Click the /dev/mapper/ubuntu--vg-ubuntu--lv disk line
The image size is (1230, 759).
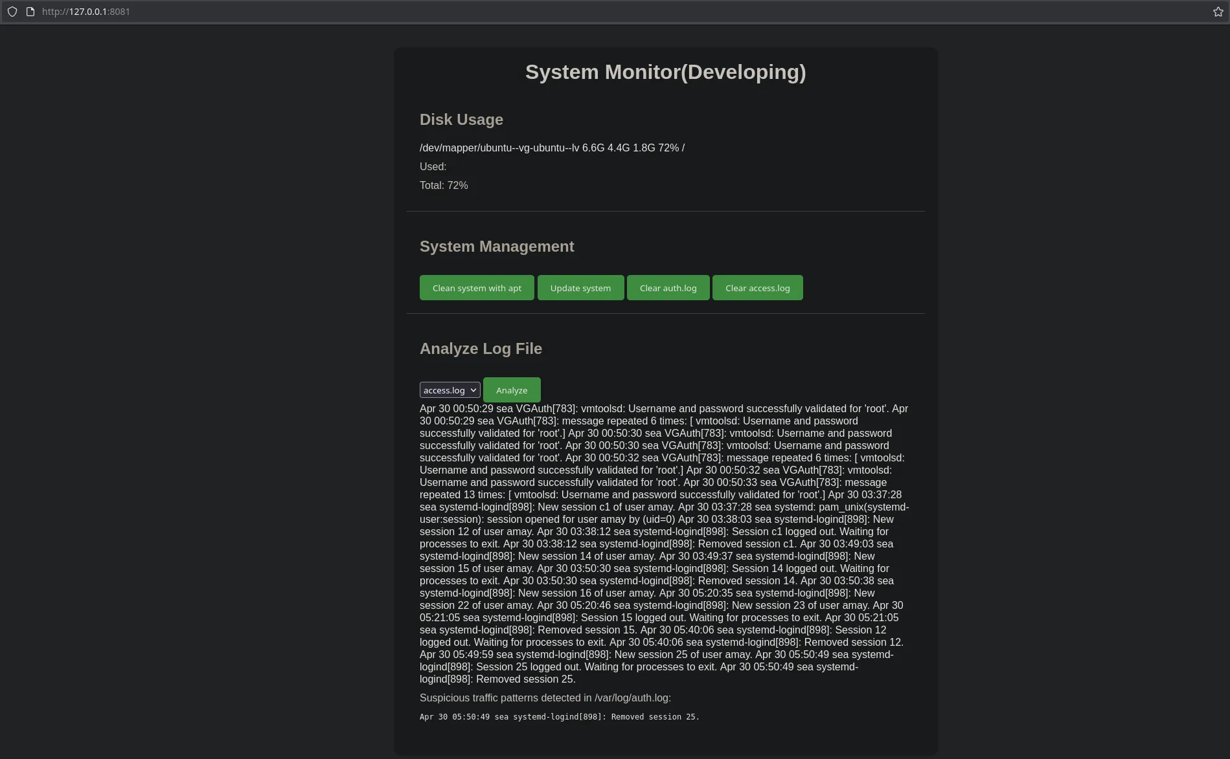click(552, 148)
